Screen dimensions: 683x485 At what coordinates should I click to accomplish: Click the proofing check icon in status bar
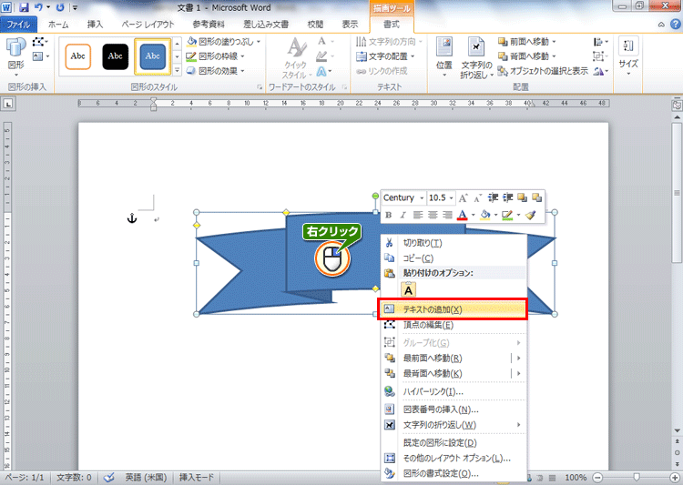click(109, 478)
